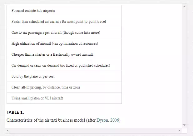Click the scroll left arrow

coord(7,130)
